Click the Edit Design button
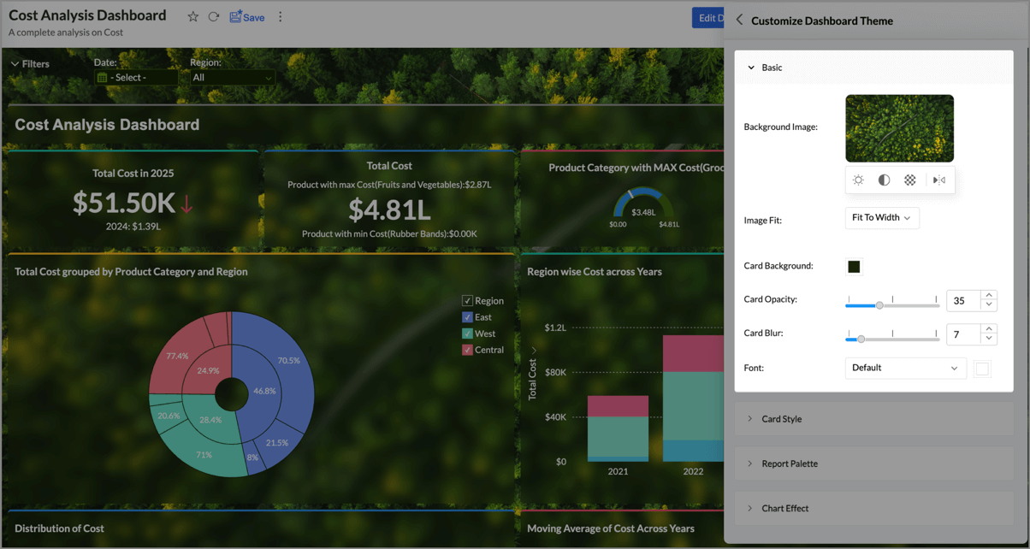 pyautogui.click(x=708, y=18)
